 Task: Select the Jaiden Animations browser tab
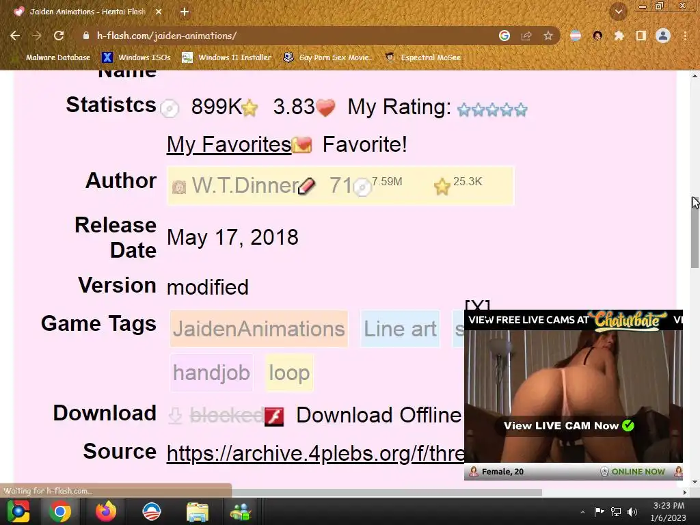(x=87, y=12)
